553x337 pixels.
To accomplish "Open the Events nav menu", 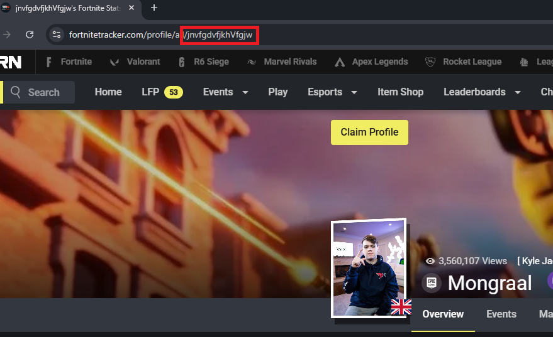I will coord(218,92).
